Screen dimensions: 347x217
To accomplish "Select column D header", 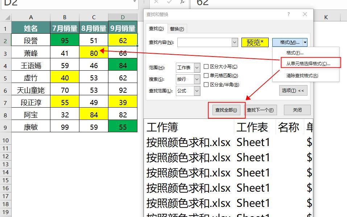I will (123, 17).
